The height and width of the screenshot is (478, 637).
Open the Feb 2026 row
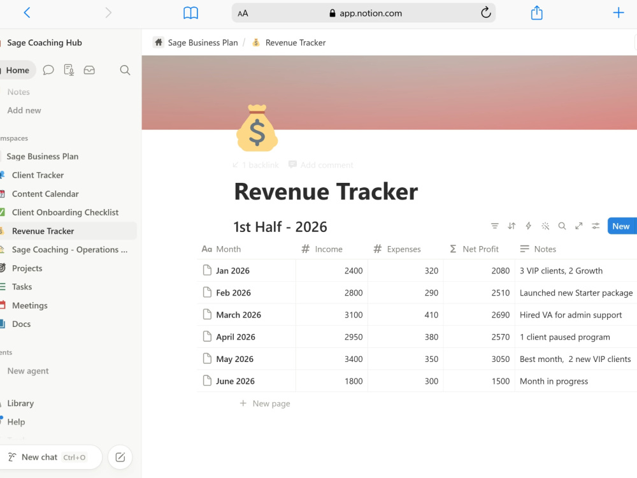[x=233, y=293]
